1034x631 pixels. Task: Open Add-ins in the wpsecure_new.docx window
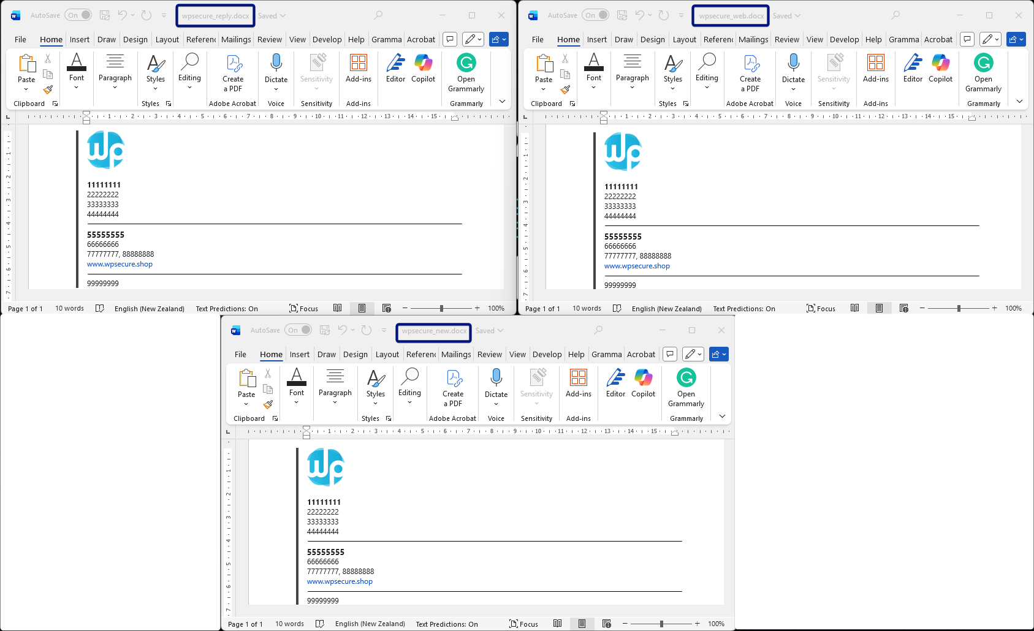click(x=578, y=383)
